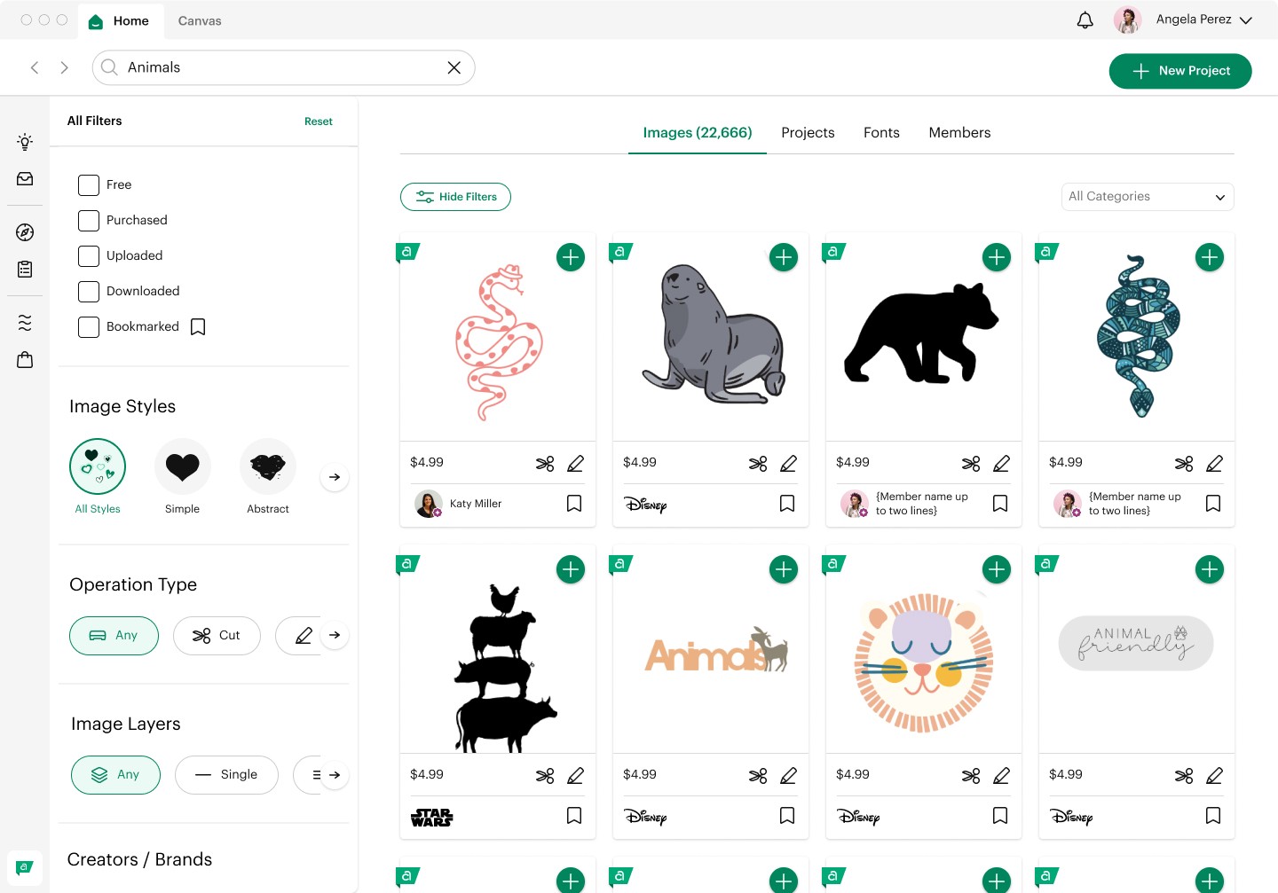This screenshot has height=893, width=1278.
Task: Bookmark the Animal friendly image
Action: tap(1213, 816)
